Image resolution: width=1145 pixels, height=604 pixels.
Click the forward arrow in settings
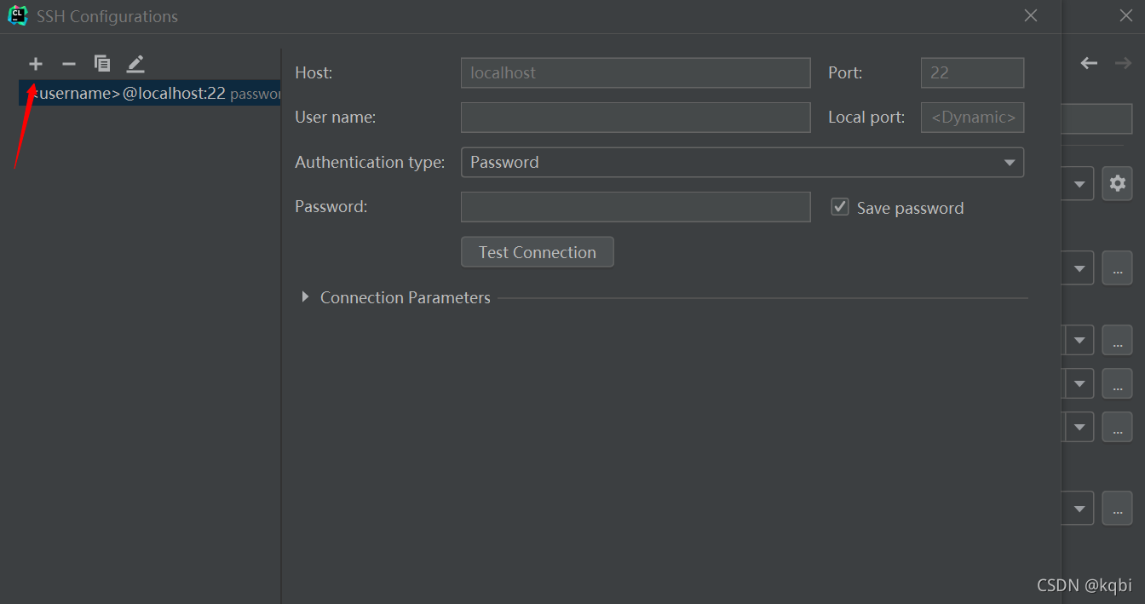pyautogui.click(x=1123, y=63)
